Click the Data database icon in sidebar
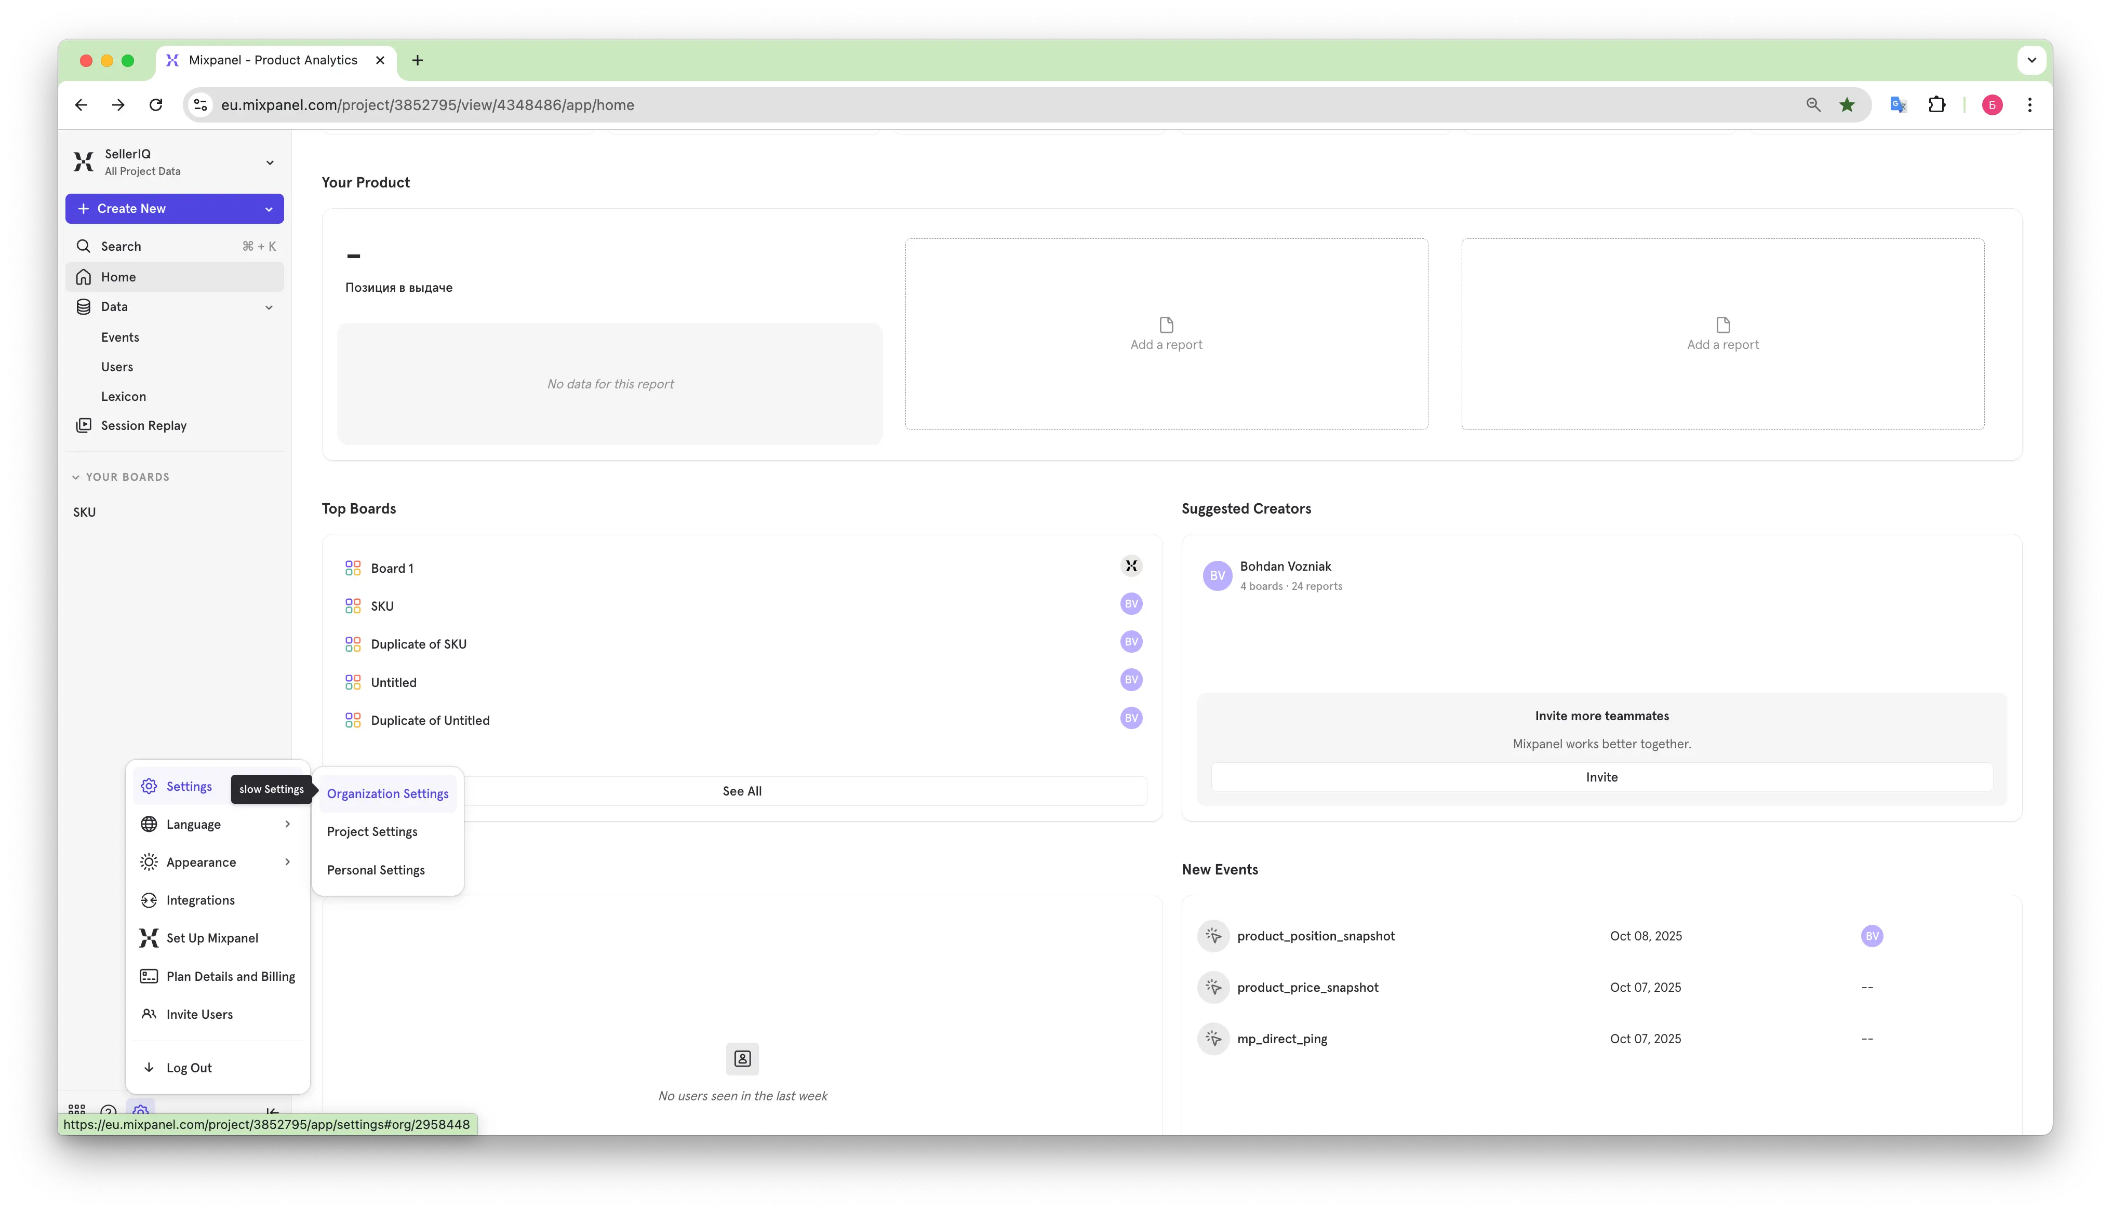This screenshot has width=2111, height=1212. [x=83, y=306]
